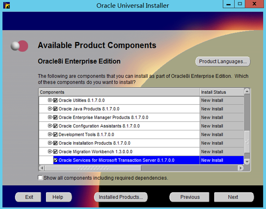Select Development Tools 8.1.7.0.0 text
The image size is (266, 209).
(x=86, y=135)
